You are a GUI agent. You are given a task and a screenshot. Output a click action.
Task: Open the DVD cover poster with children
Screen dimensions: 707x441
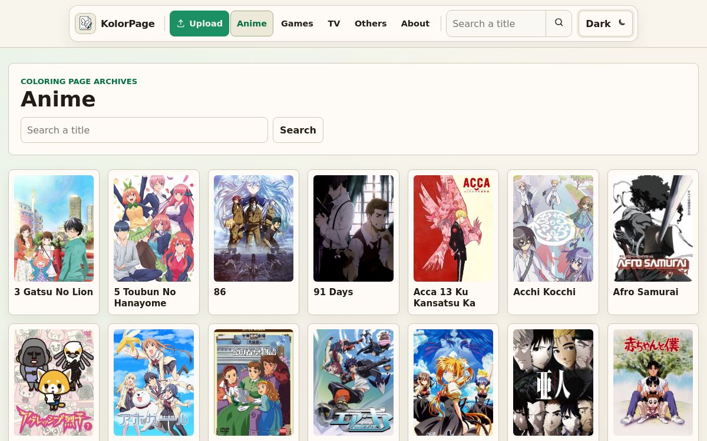click(253, 382)
